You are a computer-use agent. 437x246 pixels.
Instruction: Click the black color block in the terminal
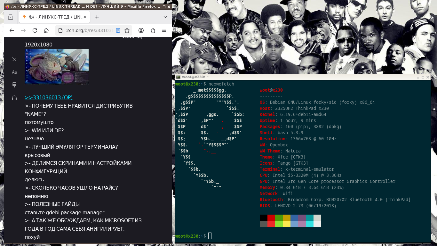(x=264, y=218)
